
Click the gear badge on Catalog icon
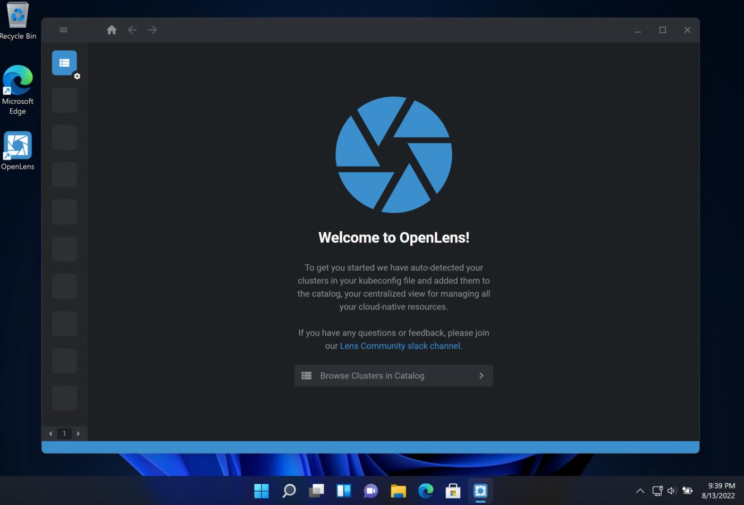click(x=77, y=77)
